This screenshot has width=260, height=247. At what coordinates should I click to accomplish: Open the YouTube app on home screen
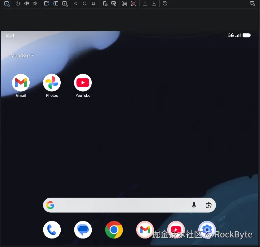point(83,86)
